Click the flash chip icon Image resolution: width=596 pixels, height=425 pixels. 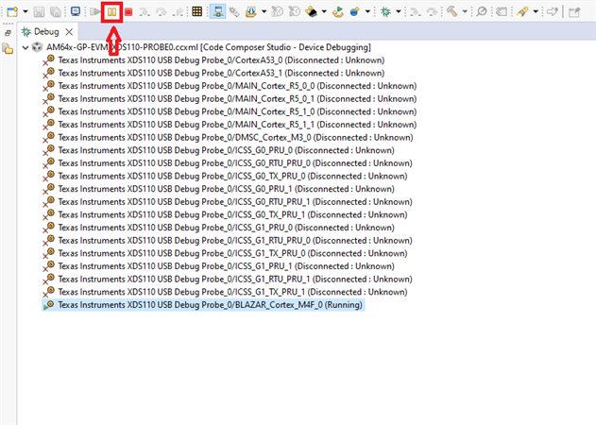(x=312, y=12)
